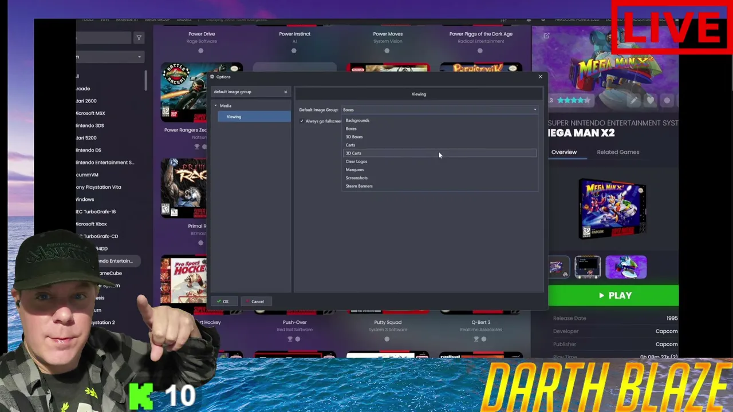
Task: Click the sidebar search field
Action: pyautogui.click(x=104, y=38)
